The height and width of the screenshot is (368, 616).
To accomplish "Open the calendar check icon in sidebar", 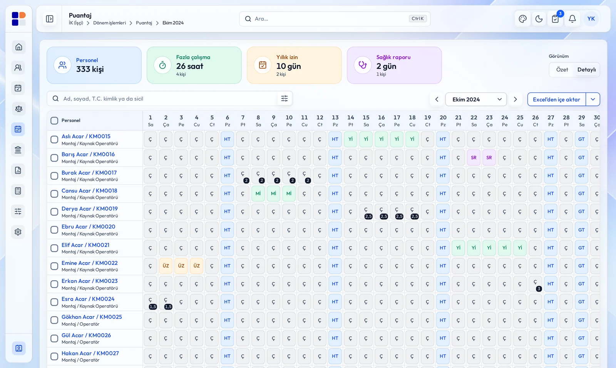I will tap(18, 88).
